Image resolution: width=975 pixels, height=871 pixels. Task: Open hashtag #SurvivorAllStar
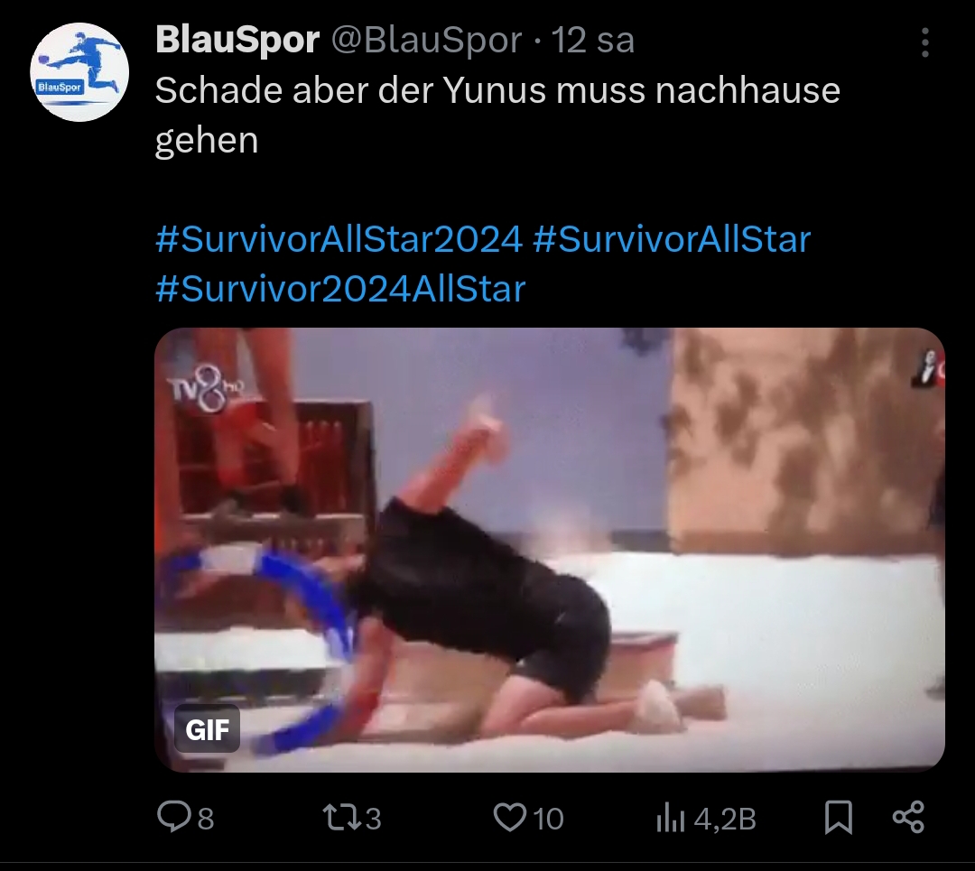[673, 239]
